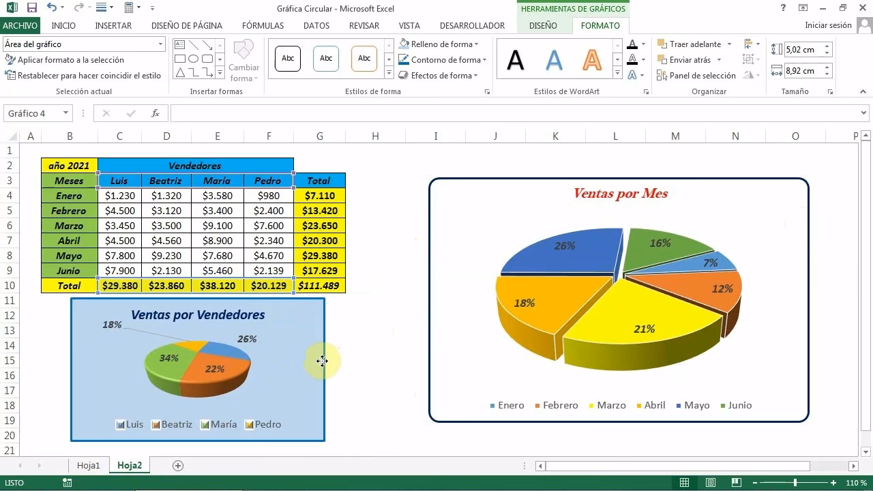Expand the Área del gráfico element dropdown
Viewport: 873px width, 491px height.
coord(161,44)
